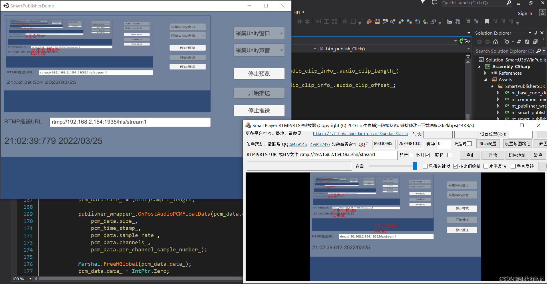This screenshot has width=547, height=284.
Task: Open Solution Explorer window options dropdown arrow
Action: (530, 33)
